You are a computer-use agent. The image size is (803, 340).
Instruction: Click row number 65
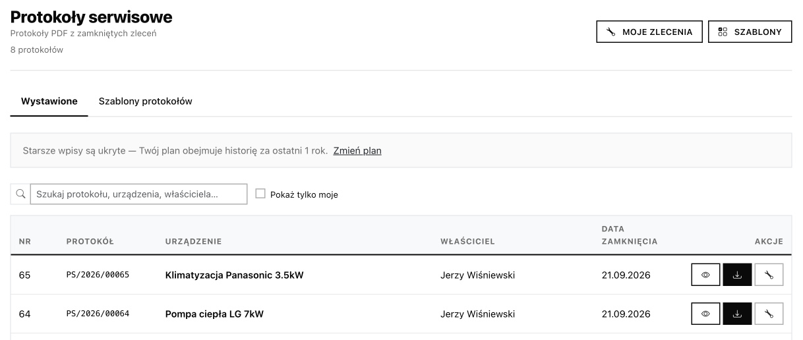pos(25,275)
